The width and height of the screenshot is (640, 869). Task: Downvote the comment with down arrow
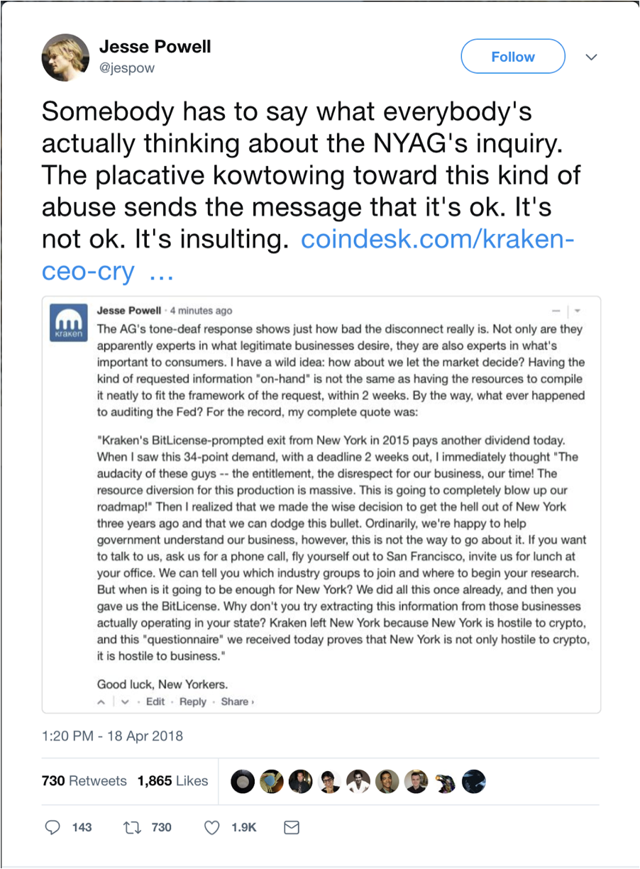tap(124, 702)
